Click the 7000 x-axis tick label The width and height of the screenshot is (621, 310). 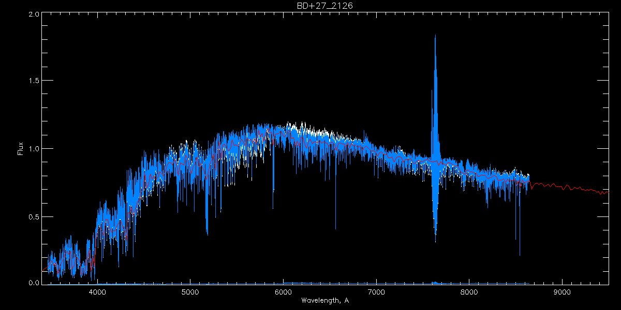point(376,291)
